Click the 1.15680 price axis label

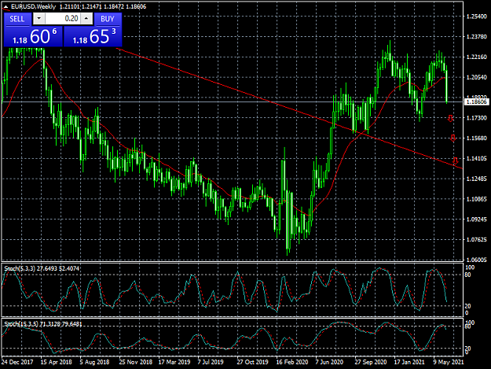coord(477,138)
